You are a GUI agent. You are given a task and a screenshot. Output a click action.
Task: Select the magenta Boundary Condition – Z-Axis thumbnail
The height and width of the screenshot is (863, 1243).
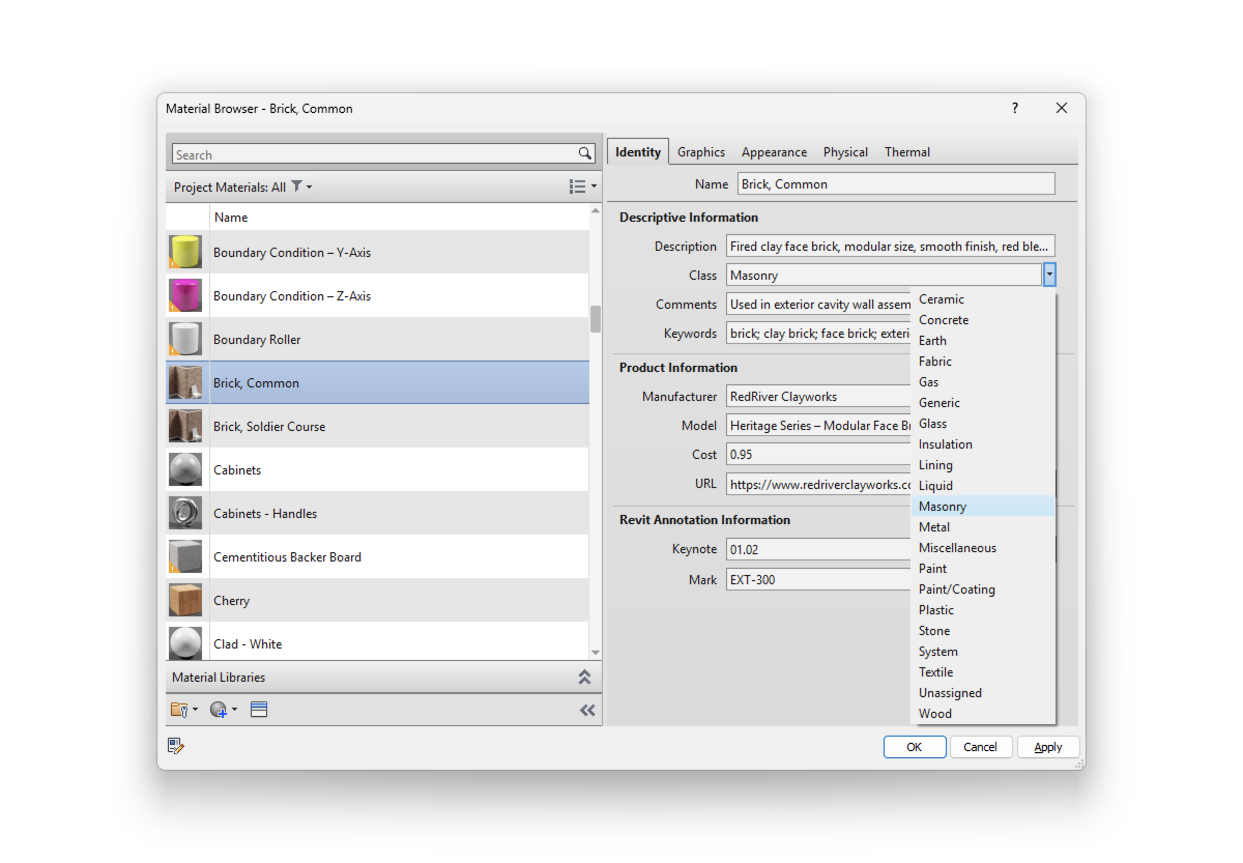coord(185,295)
